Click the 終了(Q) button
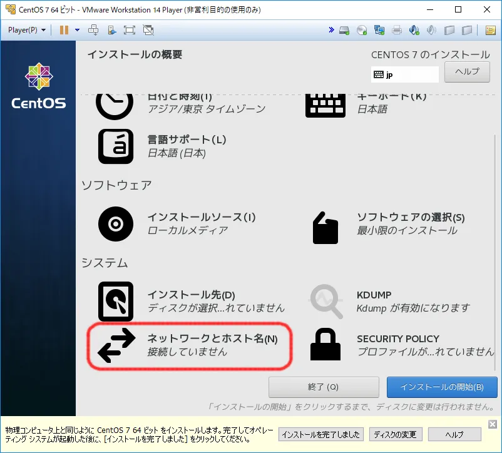Viewport: 502px width, 453px height. click(x=324, y=387)
